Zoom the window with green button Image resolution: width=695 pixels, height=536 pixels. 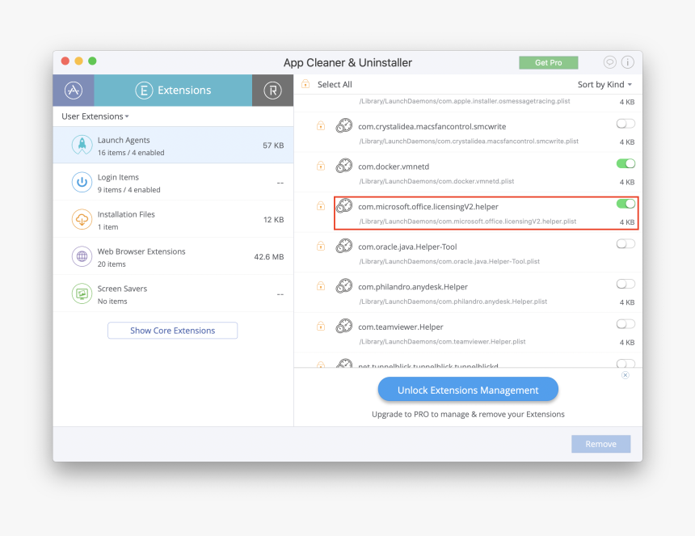92,61
